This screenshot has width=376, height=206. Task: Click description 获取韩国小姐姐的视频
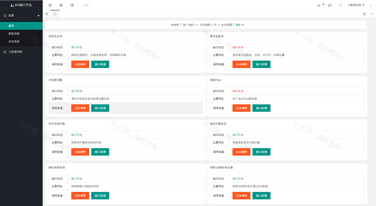point(85,186)
